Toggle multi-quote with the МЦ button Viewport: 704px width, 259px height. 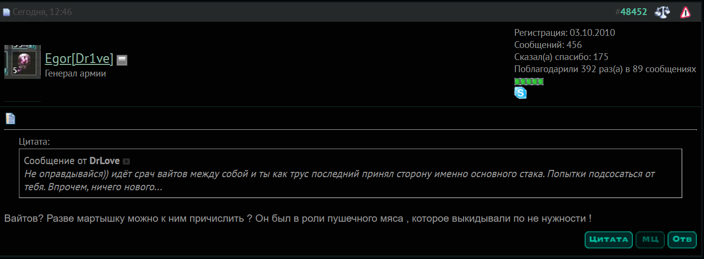click(x=650, y=240)
